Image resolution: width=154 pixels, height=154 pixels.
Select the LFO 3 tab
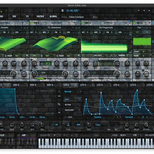[x=100, y=85]
